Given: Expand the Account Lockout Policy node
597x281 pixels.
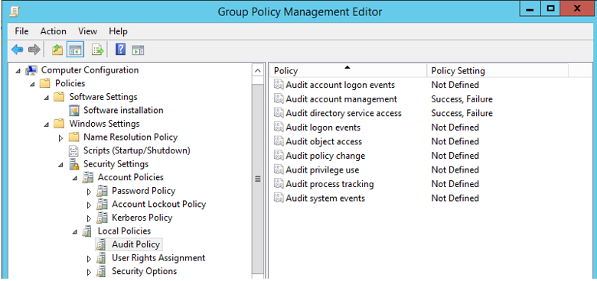Looking at the screenshot, I should click(x=90, y=205).
